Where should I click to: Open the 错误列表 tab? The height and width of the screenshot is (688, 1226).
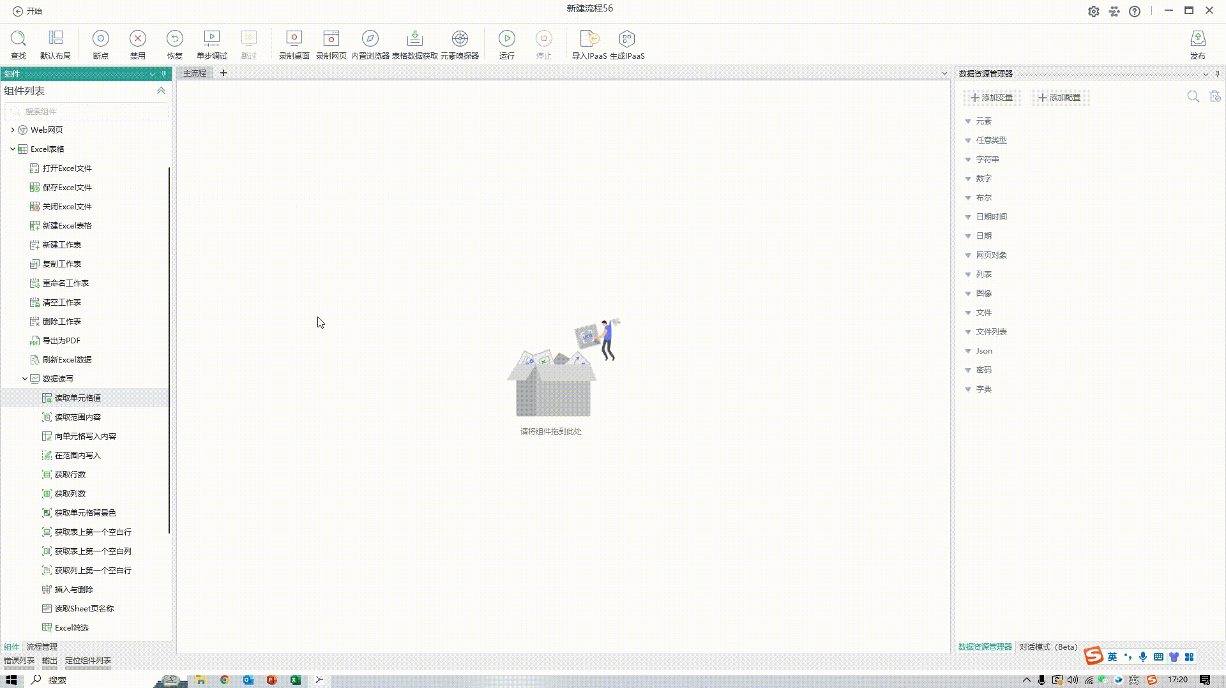19,661
